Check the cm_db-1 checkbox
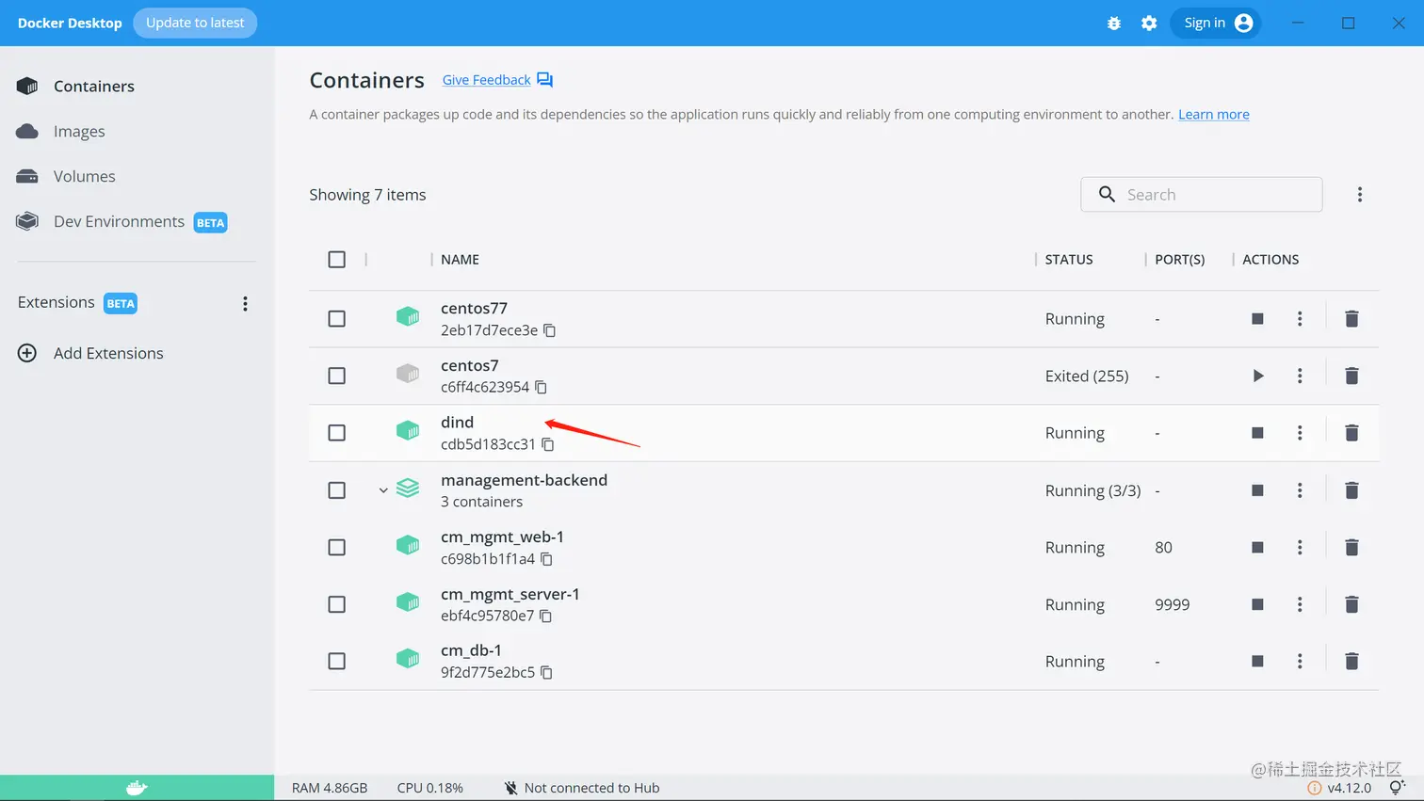1424x801 pixels. [336, 662]
